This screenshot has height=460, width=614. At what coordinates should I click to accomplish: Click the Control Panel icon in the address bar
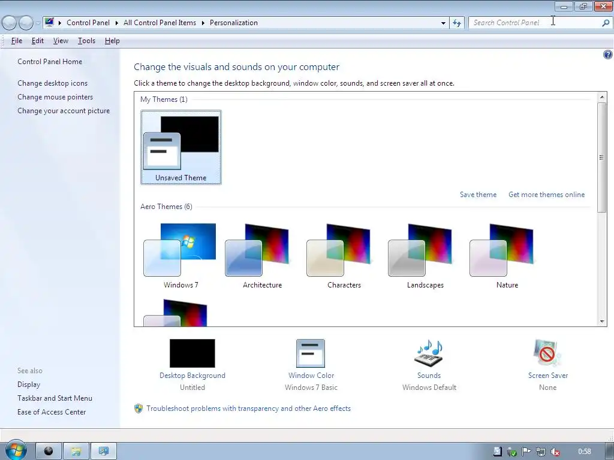(49, 22)
